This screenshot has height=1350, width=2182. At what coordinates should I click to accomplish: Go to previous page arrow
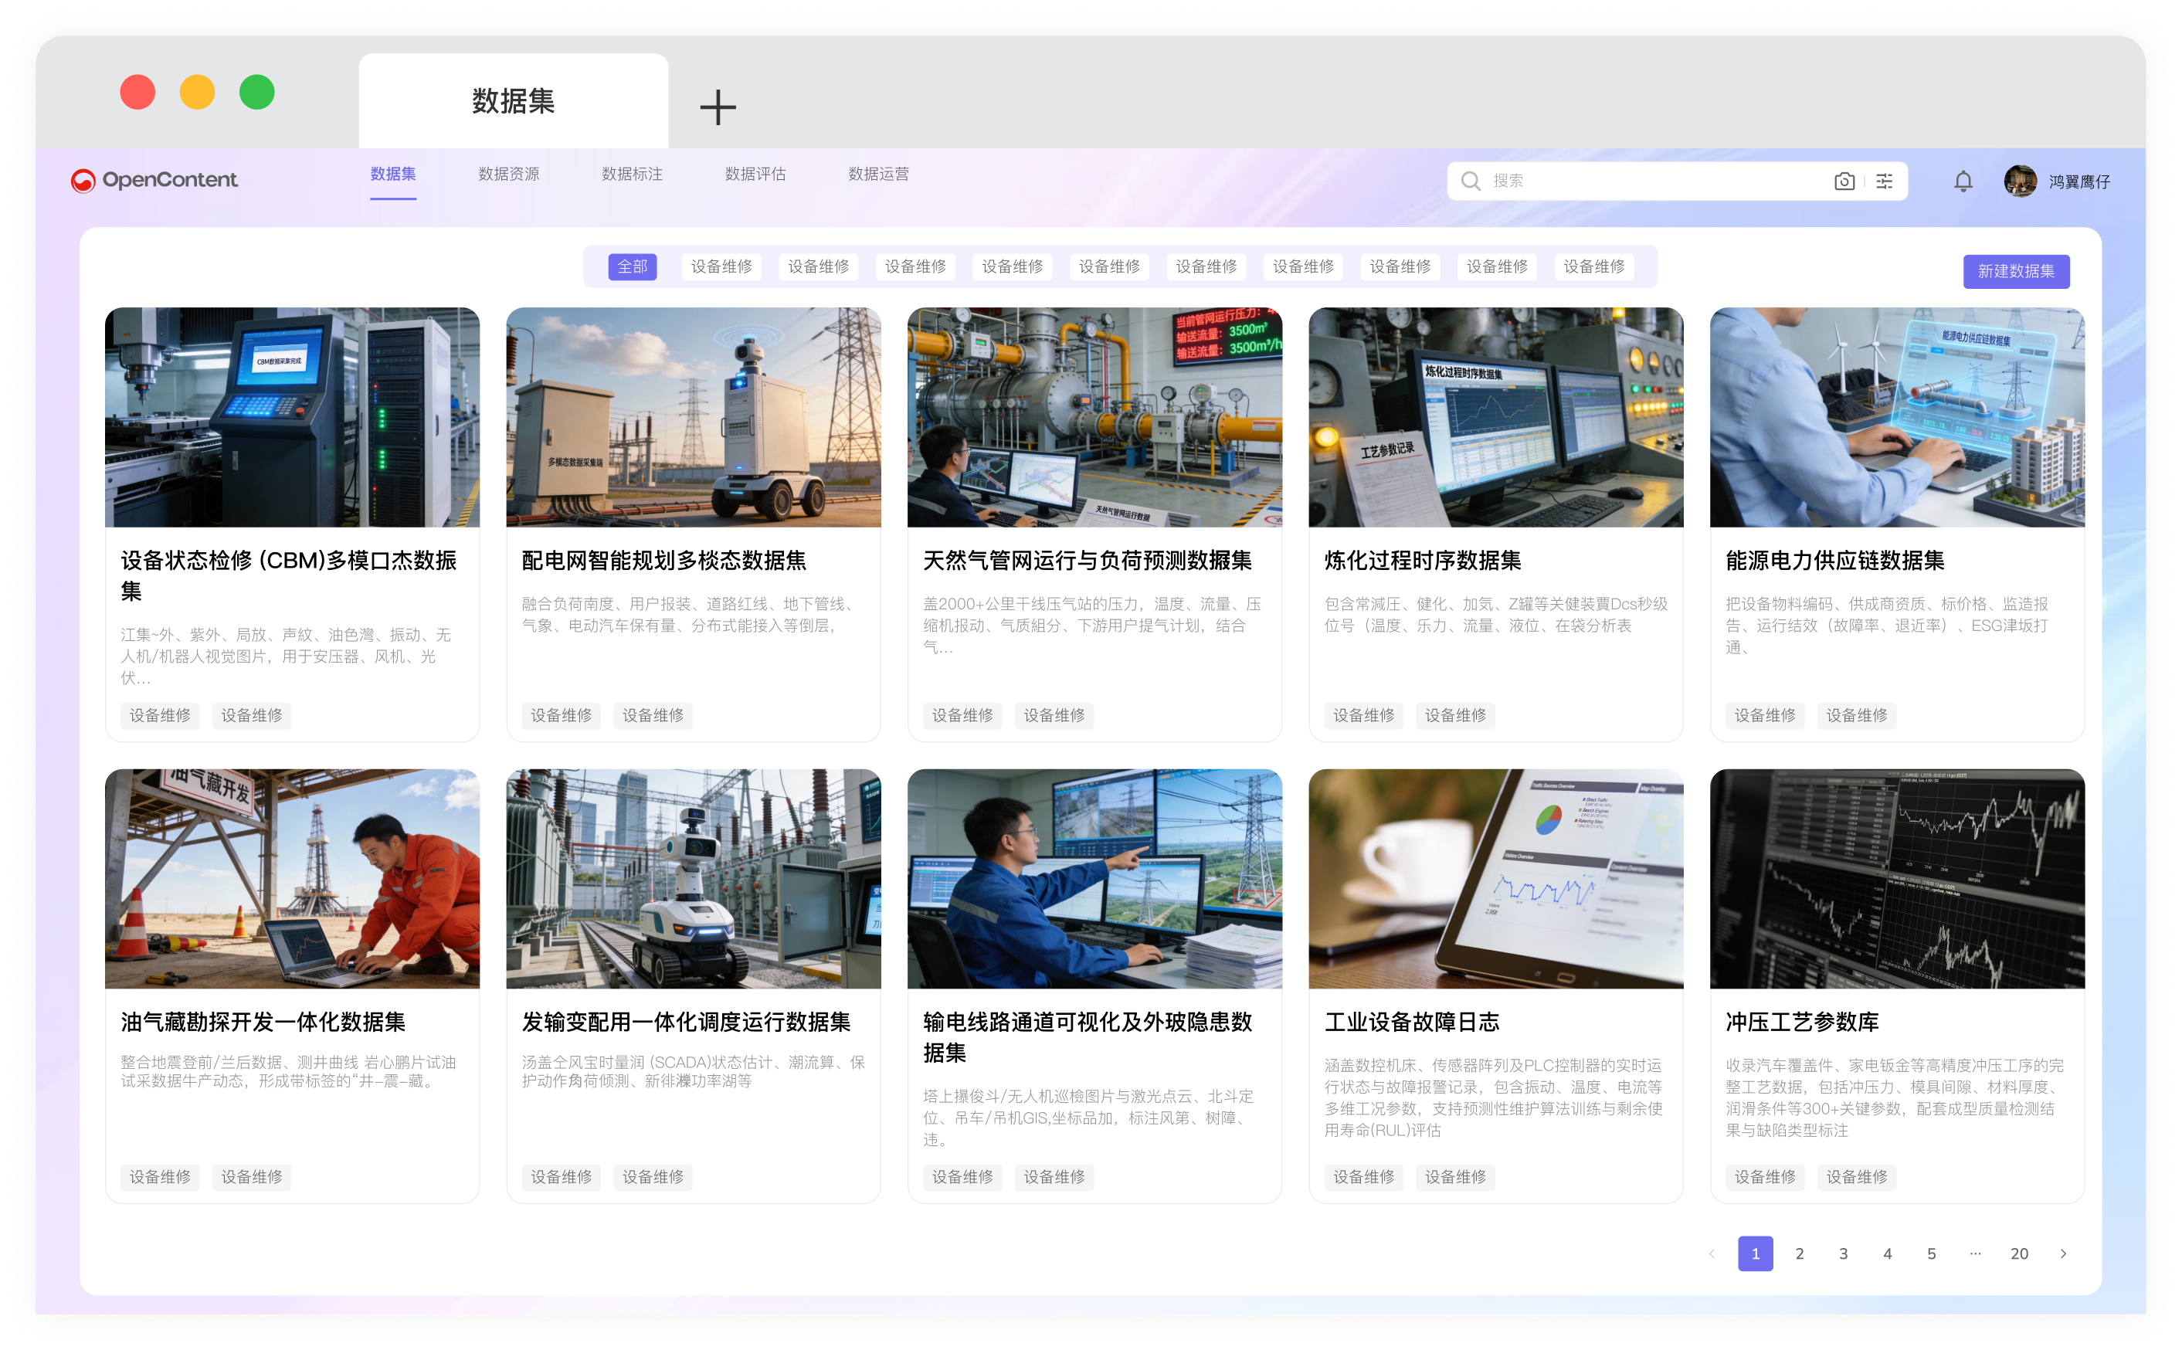pyautogui.click(x=1712, y=1253)
